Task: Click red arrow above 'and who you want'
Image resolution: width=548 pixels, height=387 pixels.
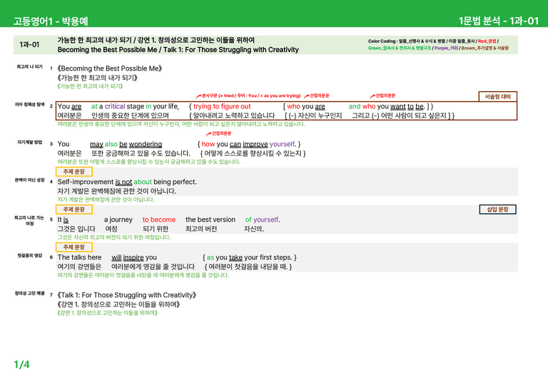Action: (372, 96)
